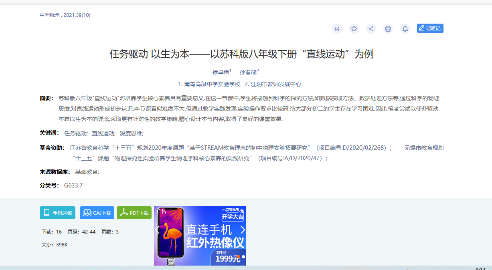Open author 孙春成 profile link
Image resolution: width=492 pixels, height=270 pixels.
pos(248,72)
